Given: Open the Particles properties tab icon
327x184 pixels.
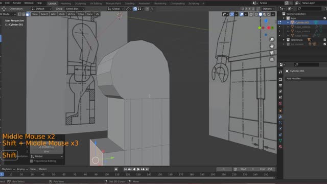Looking at the screenshot, I should (x=281, y=123).
